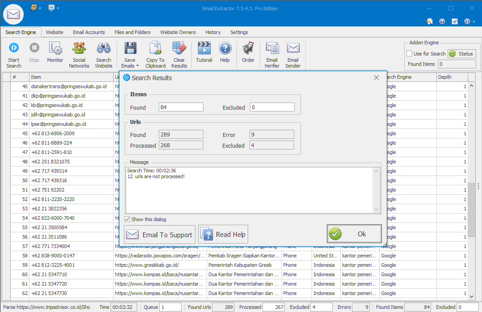Click the monitor icon in title bar

pos(51,8)
